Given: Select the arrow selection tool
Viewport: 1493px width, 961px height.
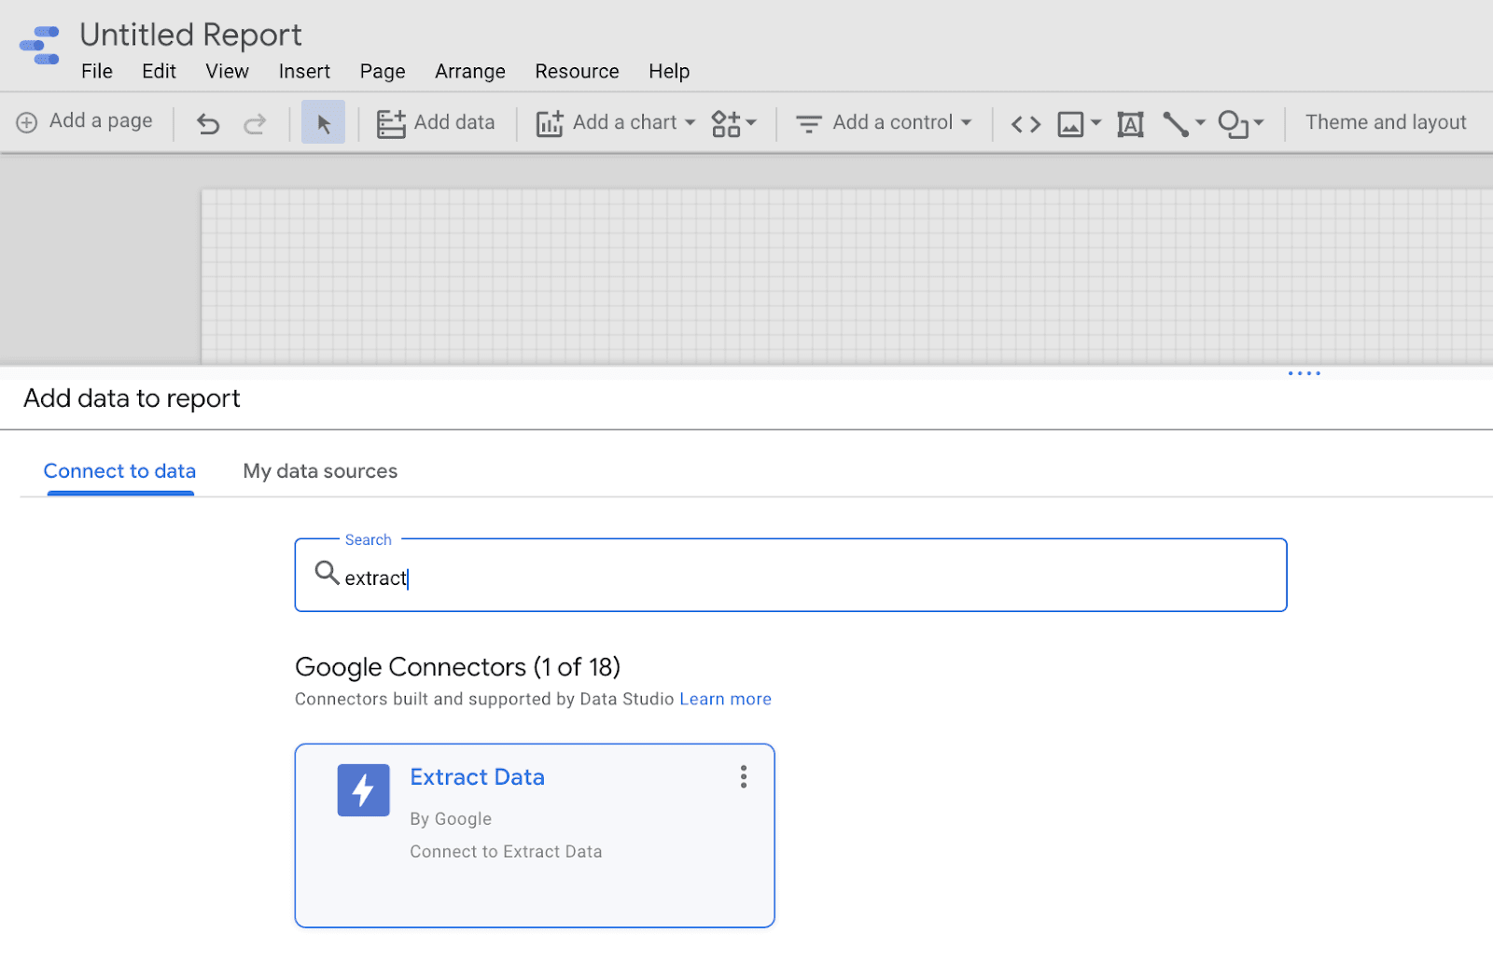Looking at the screenshot, I should click(x=323, y=122).
